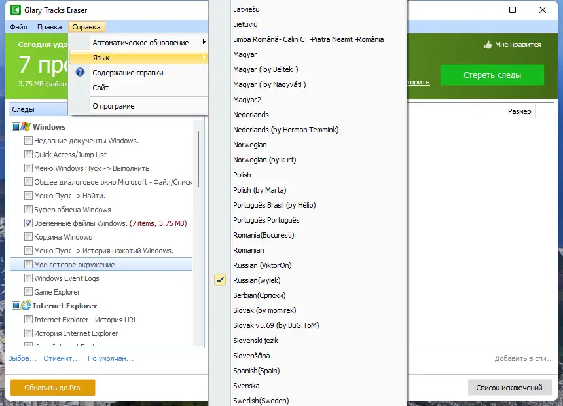Click the Выбра… link

22,358
